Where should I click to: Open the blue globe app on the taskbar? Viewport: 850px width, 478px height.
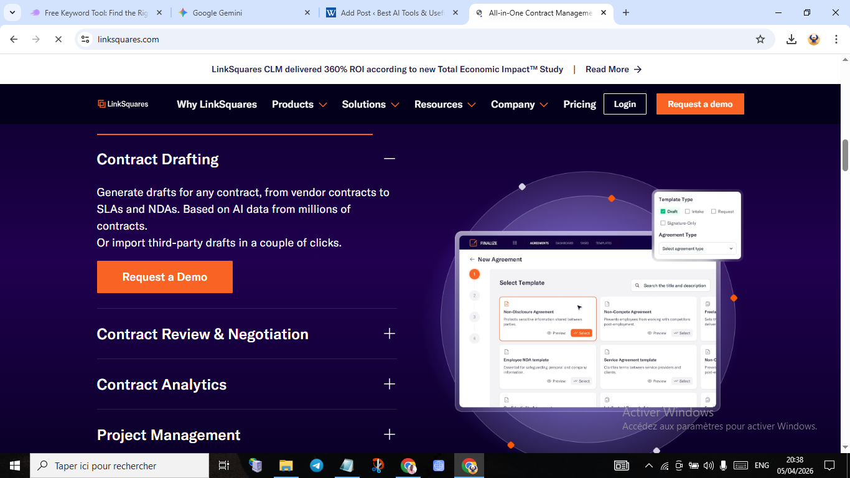438,466
